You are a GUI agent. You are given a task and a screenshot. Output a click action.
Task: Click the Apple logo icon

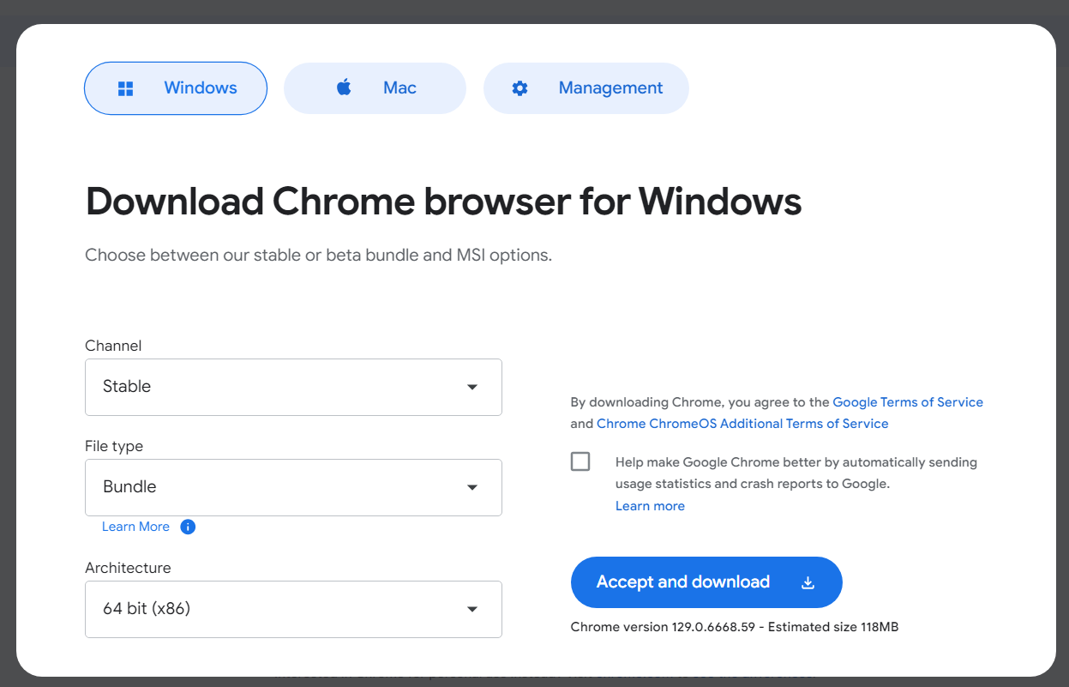344,87
